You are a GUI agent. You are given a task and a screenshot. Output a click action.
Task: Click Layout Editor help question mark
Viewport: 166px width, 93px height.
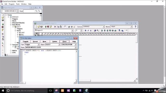135,27
